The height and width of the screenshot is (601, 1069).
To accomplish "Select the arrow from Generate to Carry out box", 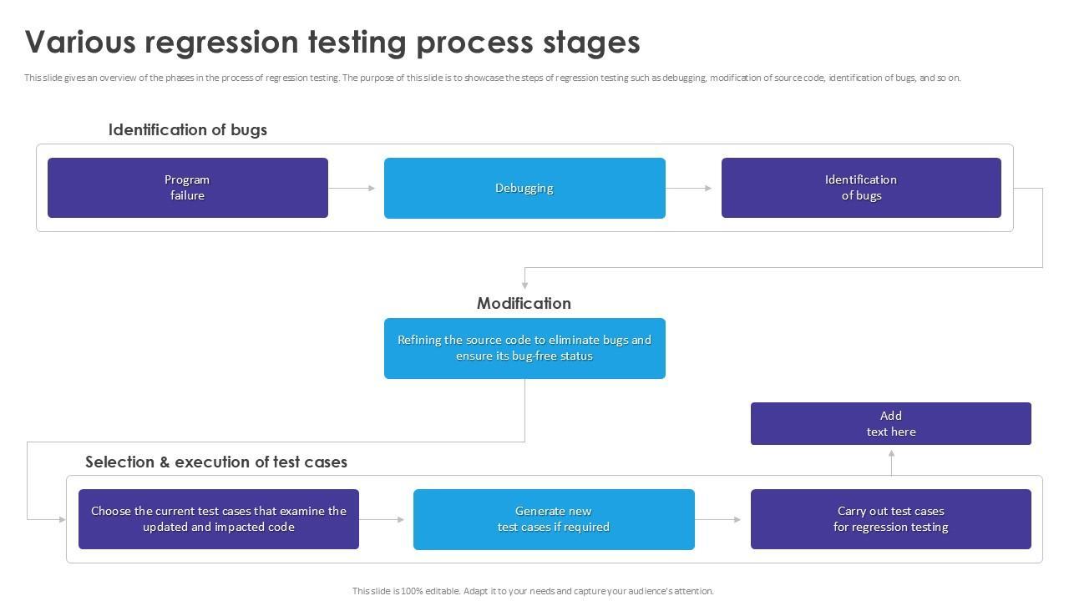I will pos(719,519).
